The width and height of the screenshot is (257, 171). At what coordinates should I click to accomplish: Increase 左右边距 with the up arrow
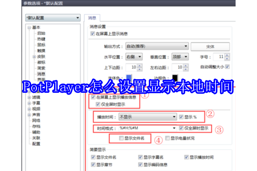pos(186,65)
